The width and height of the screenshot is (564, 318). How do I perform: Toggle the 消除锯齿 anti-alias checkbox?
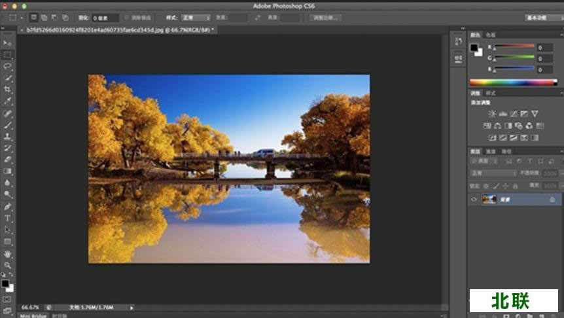pos(126,18)
